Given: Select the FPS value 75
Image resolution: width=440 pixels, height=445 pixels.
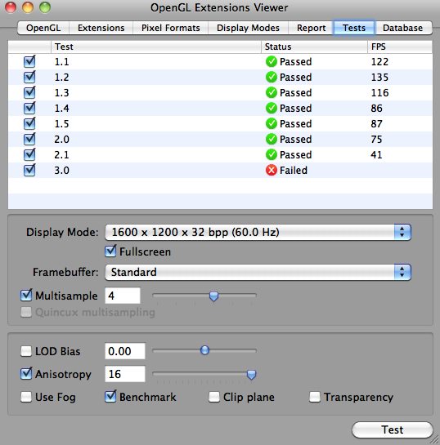Looking at the screenshot, I should point(376,139).
